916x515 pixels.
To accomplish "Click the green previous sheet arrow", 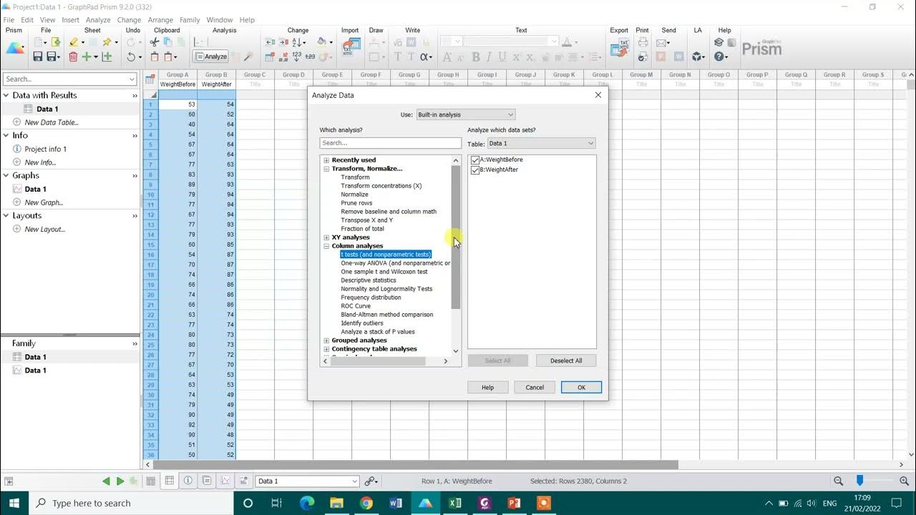I will tap(107, 481).
